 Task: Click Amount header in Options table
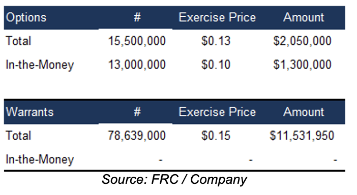[x=304, y=17]
